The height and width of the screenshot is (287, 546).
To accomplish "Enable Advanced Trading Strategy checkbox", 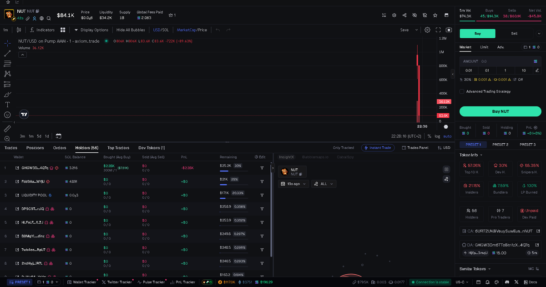I will click(x=462, y=91).
